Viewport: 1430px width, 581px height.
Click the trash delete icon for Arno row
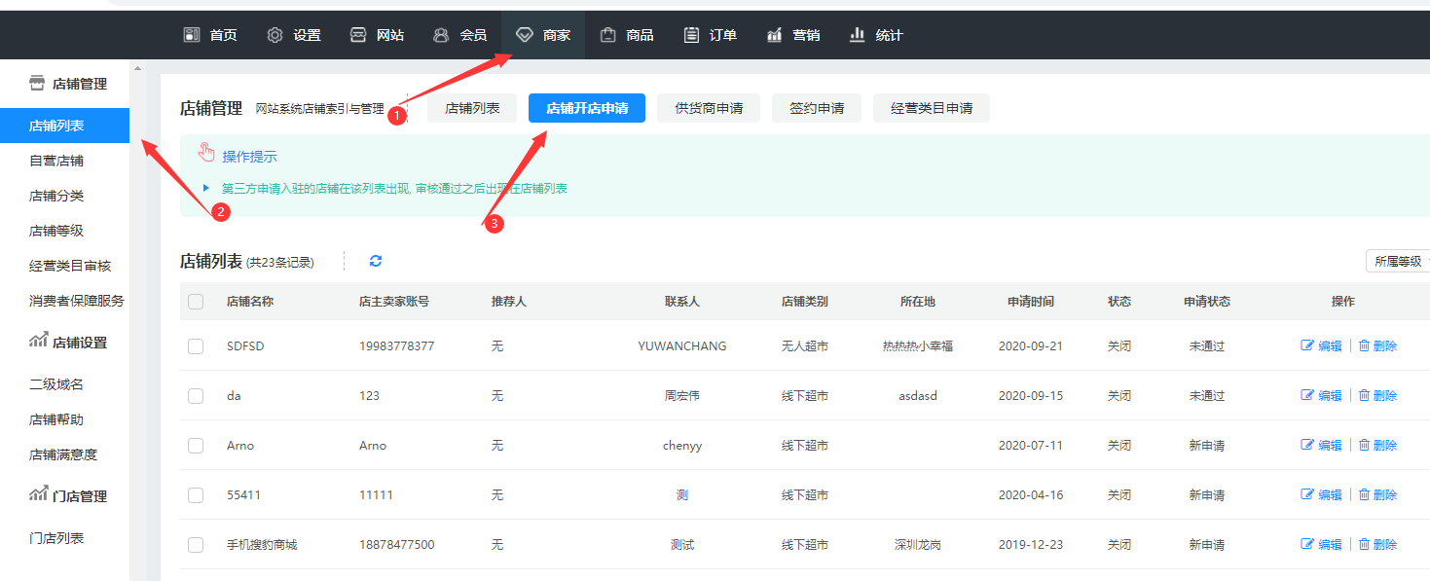(1365, 446)
